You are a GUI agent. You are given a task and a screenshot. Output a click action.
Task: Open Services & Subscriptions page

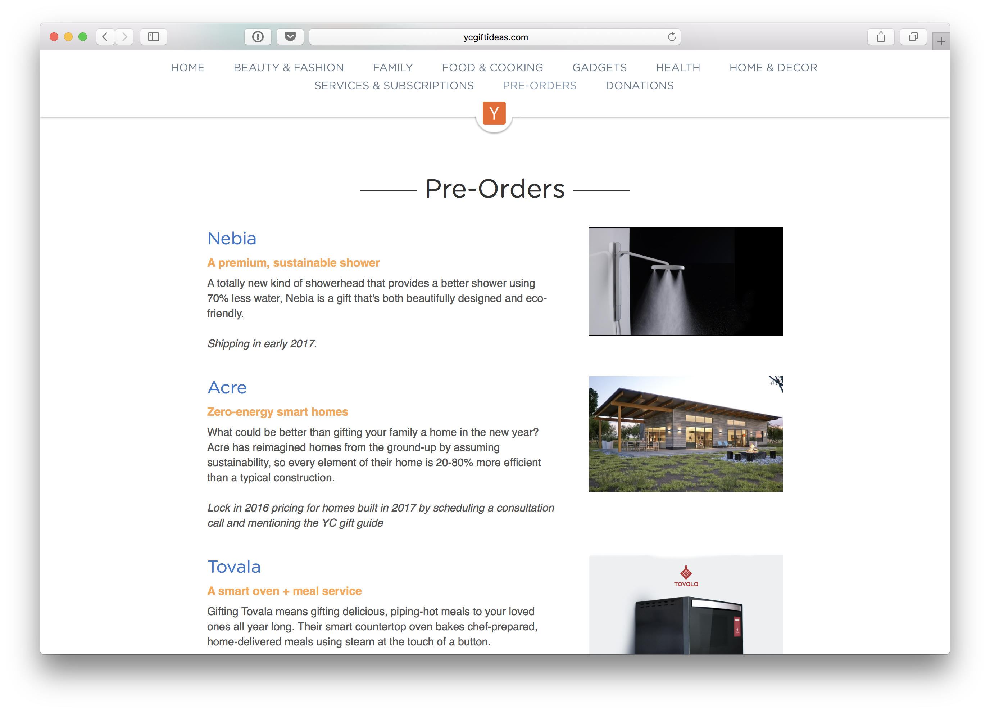point(394,86)
